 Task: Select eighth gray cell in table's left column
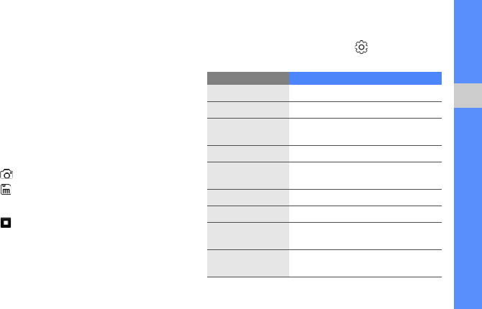pyautogui.click(x=247, y=234)
